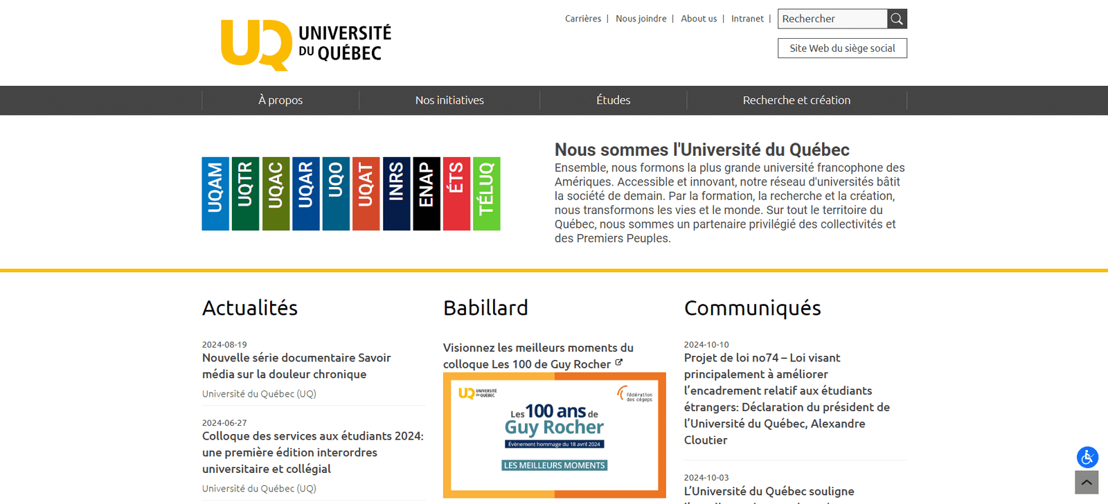Click the date 2024-06-27
The image size is (1108, 504).
224,422
